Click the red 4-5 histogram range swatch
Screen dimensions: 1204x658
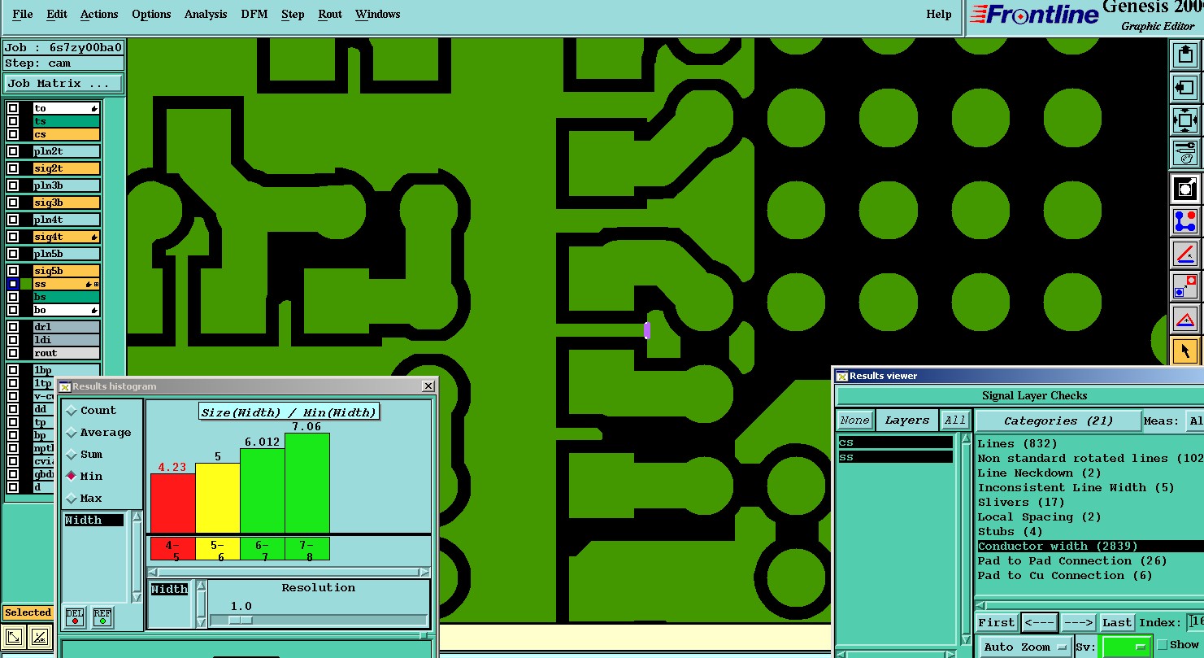(172, 549)
